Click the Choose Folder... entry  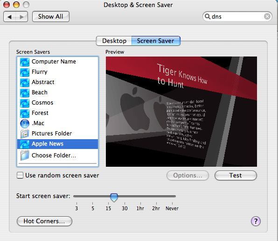pos(57,156)
